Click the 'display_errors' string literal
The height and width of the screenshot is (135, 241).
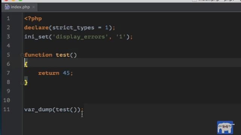point(80,37)
